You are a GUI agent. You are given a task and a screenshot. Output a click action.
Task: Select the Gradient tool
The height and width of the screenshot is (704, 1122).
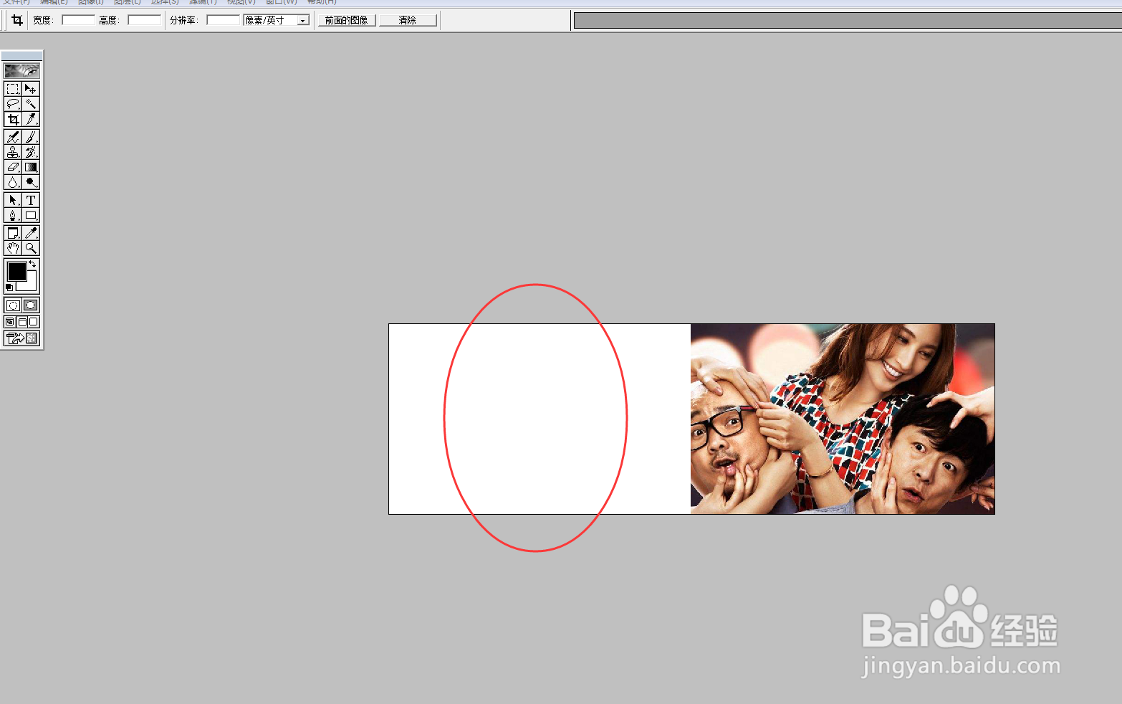(31, 167)
